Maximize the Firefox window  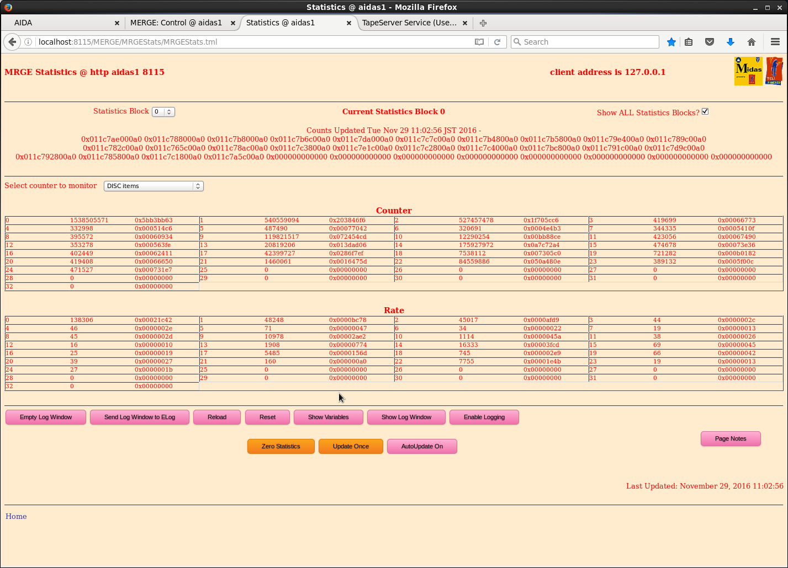tap(768, 8)
